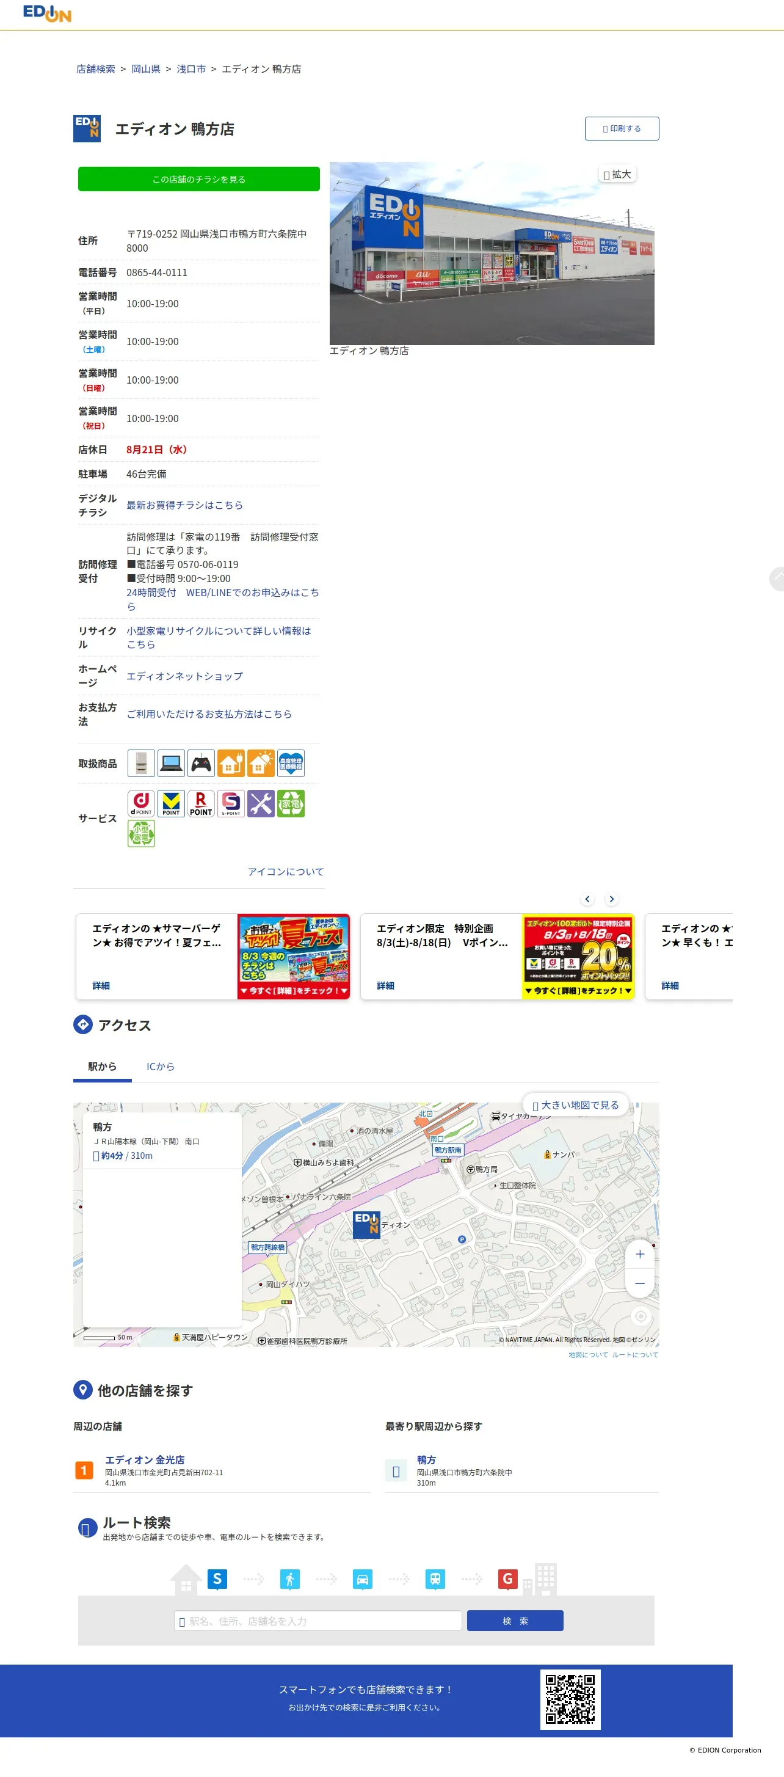This screenshot has width=784, height=1777.
Task: Click the orange house with plug icon
Action: click(231, 763)
